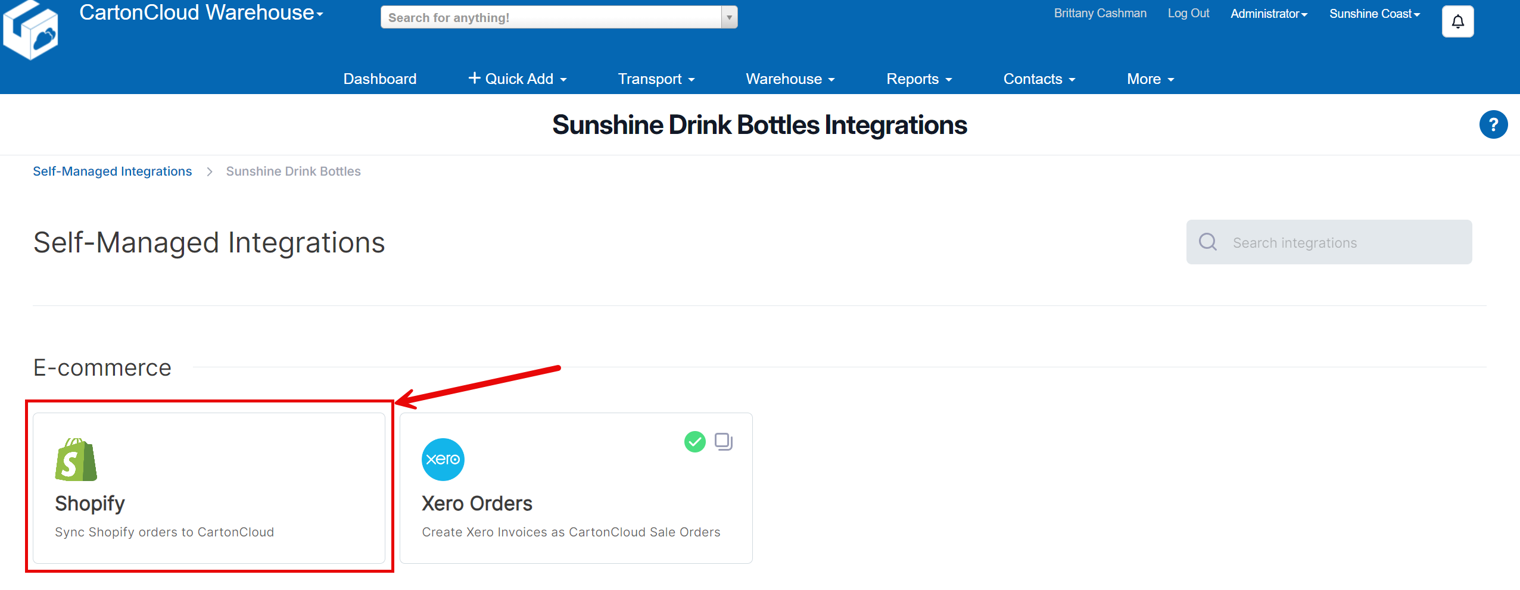1520x590 pixels.
Task: Toggle the green enabled checkmark on Xero Orders
Action: [x=694, y=442]
